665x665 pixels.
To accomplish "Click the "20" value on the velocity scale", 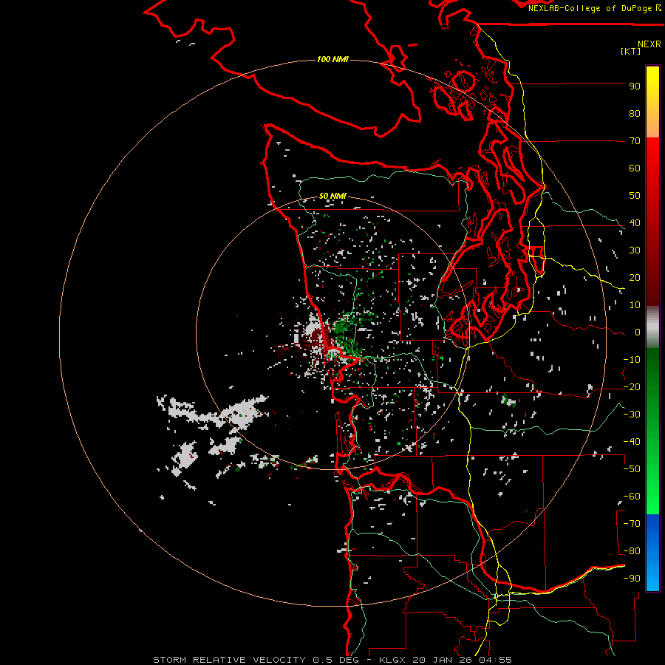I will (x=635, y=277).
